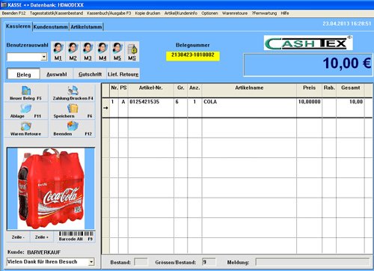374x271 pixels.
Task: Click price cell 10,00000
Action: click(x=309, y=108)
